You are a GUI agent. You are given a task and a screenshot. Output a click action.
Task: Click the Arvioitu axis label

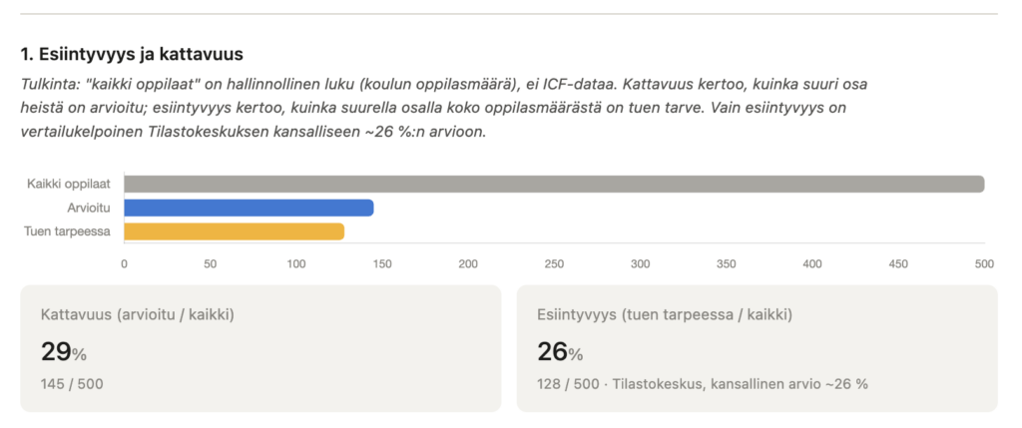(88, 208)
